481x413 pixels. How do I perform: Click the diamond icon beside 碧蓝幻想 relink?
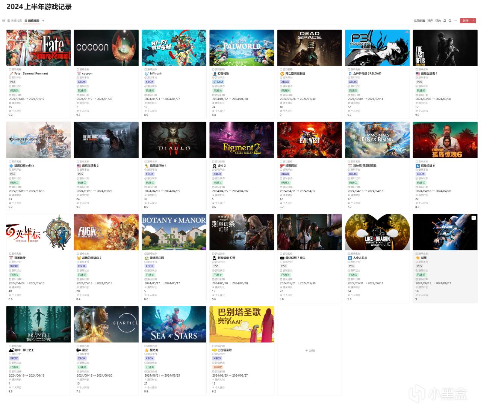pyautogui.click(x=11, y=165)
